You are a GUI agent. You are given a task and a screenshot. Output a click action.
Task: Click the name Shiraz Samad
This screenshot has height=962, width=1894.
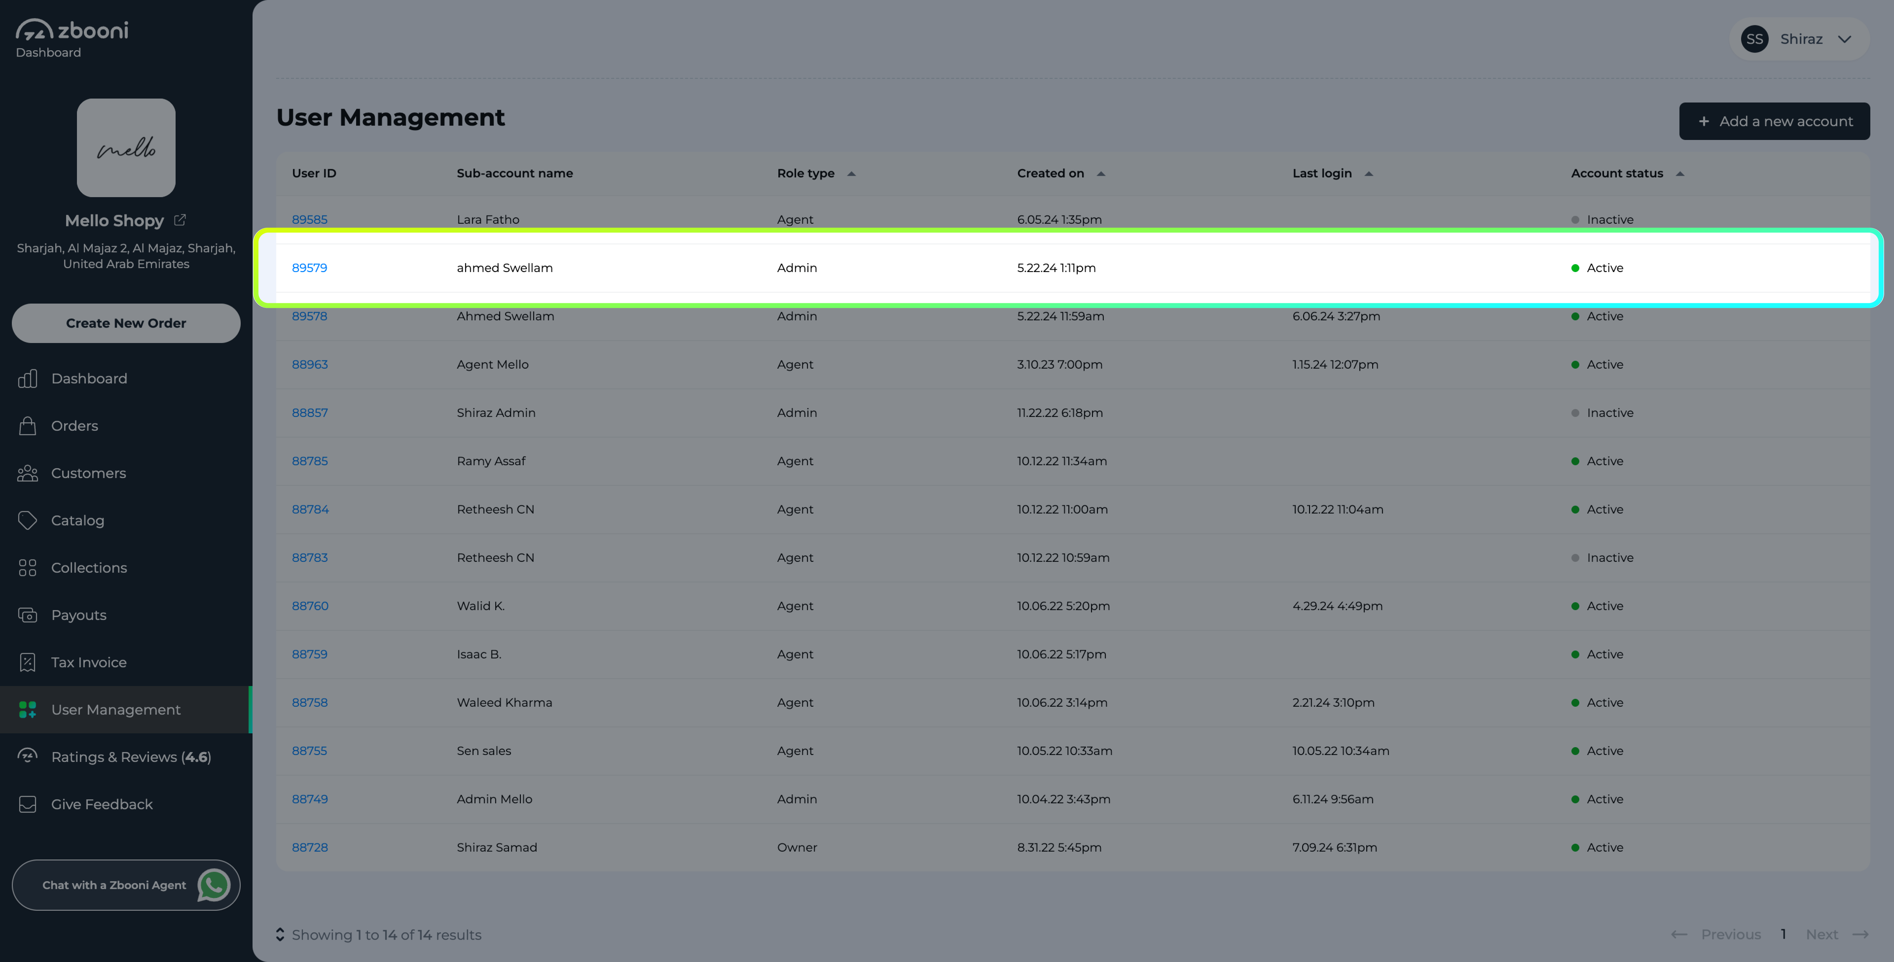tap(497, 847)
